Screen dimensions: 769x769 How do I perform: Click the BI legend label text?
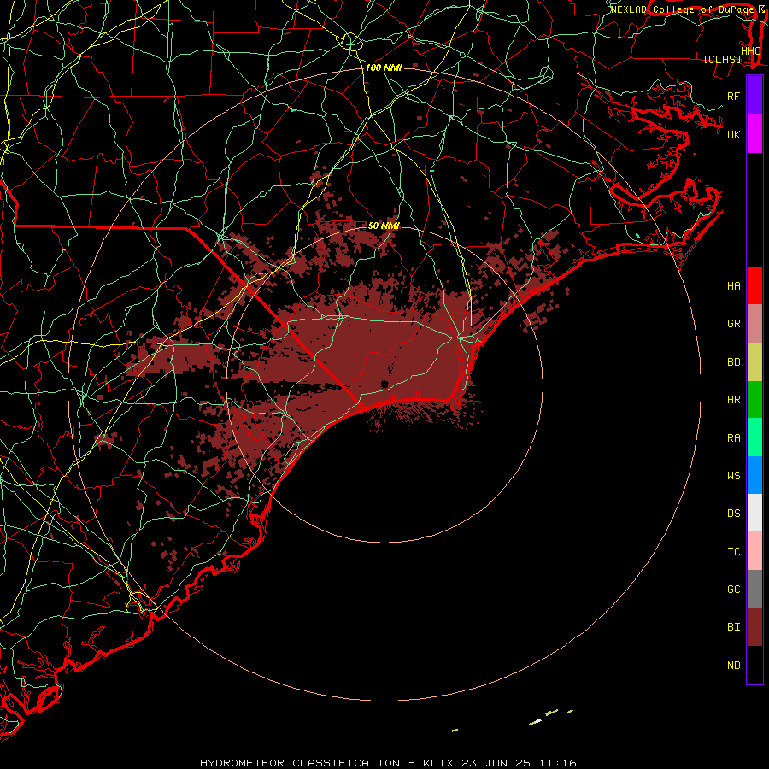coord(733,627)
